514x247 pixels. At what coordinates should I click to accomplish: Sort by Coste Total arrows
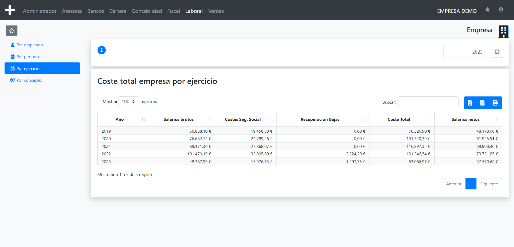point(430,119)
